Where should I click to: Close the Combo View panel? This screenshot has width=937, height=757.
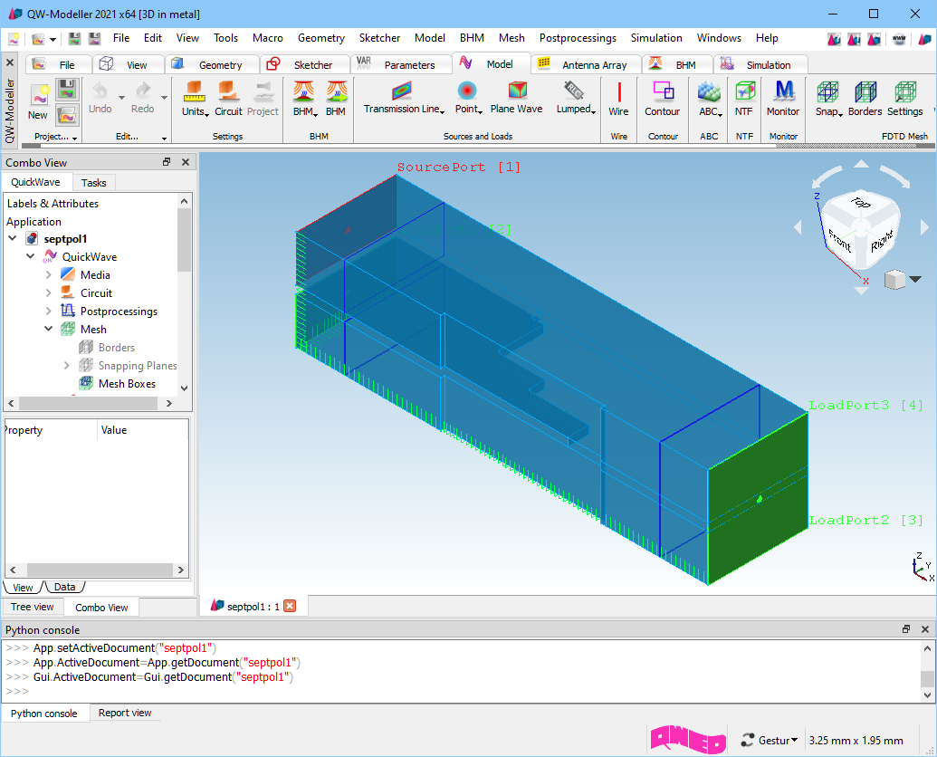tap(186, 162)
